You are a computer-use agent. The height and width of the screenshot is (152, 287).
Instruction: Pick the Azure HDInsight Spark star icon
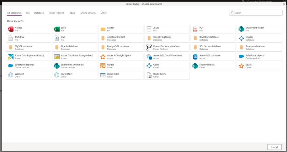(x=103, y=57)
